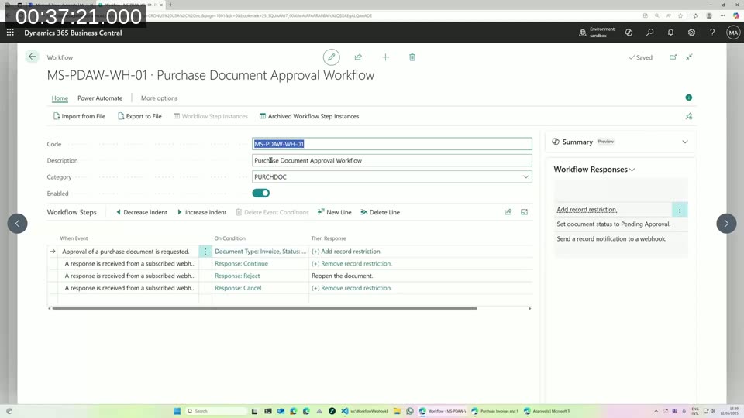Click Export to File
This screenshot has width=744, height=418.
[x=139, y=116]
